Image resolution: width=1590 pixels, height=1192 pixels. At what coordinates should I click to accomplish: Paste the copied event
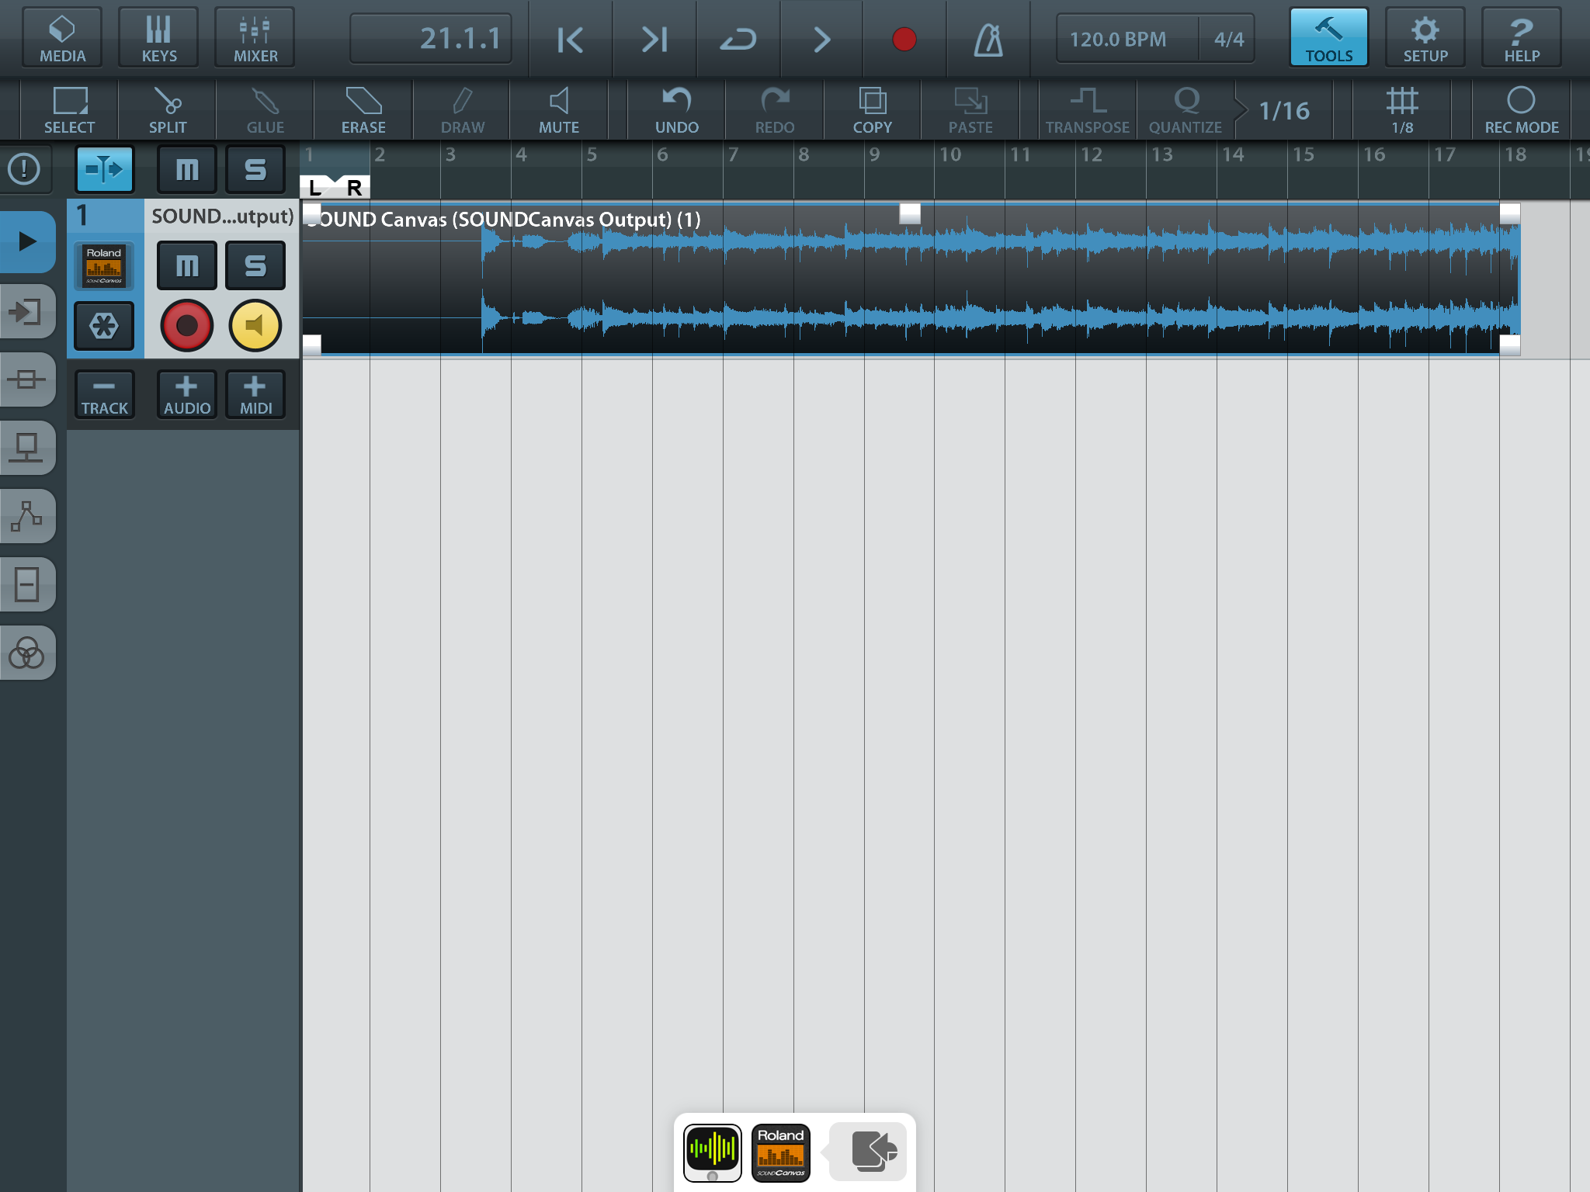click(970, 110)
